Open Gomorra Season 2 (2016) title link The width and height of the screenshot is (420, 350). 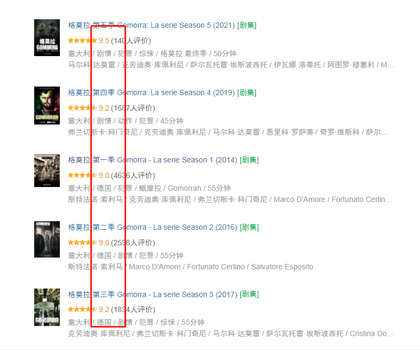point(153,227)
